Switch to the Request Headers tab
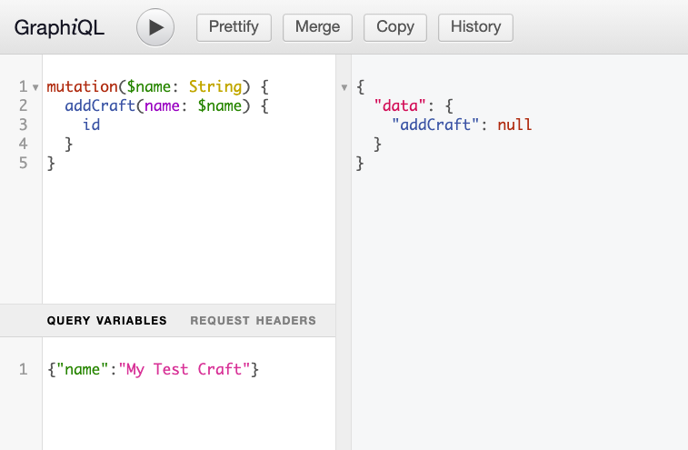Viewport: 688px width, 450px height. 253,320
